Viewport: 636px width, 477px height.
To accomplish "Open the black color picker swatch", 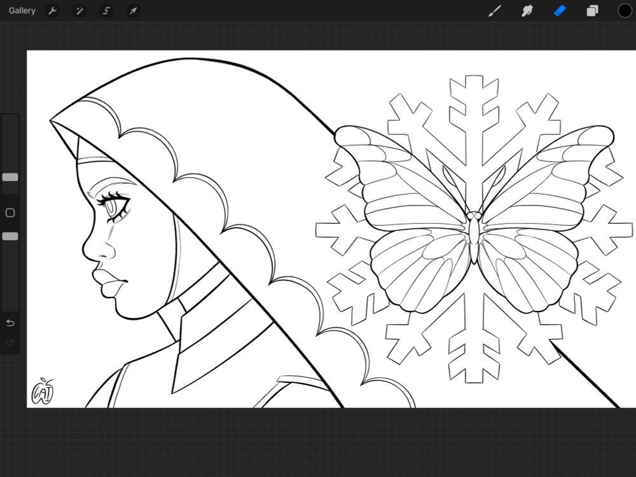I will 625,11.
